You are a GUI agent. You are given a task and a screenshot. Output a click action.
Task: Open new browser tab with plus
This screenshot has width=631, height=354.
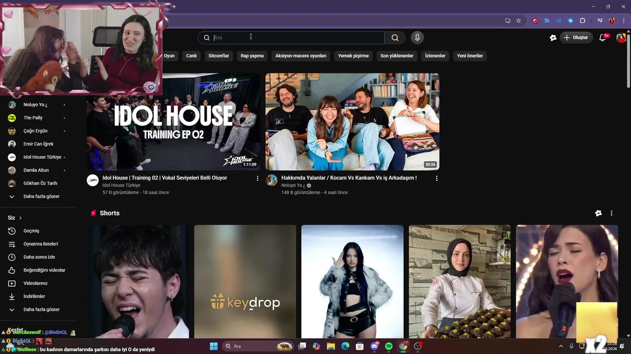[174, 6]
